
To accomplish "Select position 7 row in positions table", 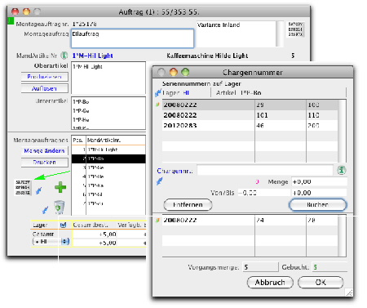I will point(108,203).
